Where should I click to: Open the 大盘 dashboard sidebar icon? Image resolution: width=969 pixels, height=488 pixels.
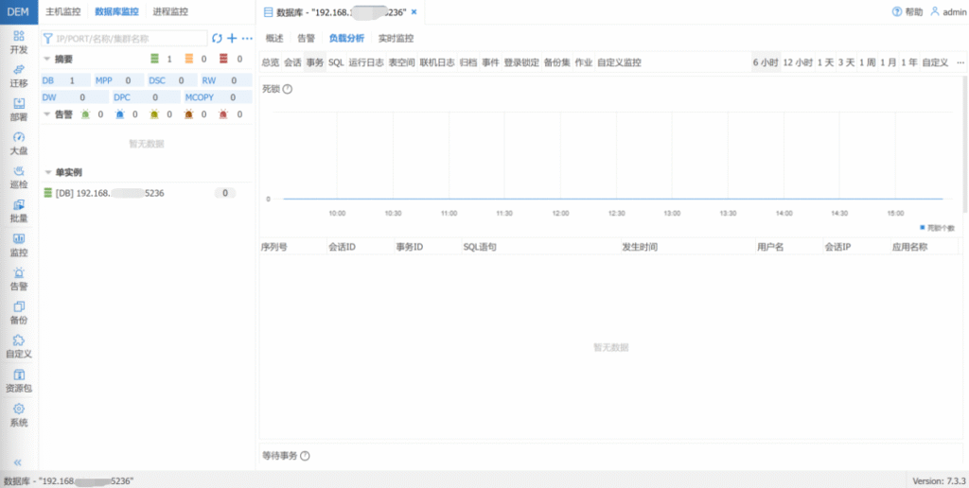[19, 142]
